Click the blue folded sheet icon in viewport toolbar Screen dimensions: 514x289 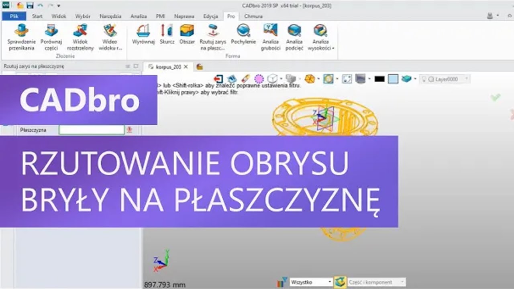tap(232, 79)
